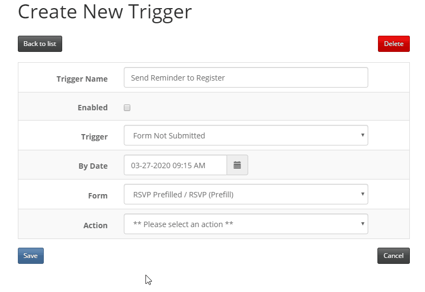Viewport: 425px width, 292px height.
Task: Save the new trigger
Action: click(x=31, y=256)
